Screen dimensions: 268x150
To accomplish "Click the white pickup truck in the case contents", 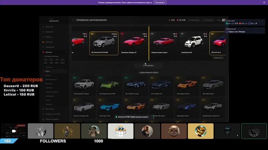I will 84,86.
